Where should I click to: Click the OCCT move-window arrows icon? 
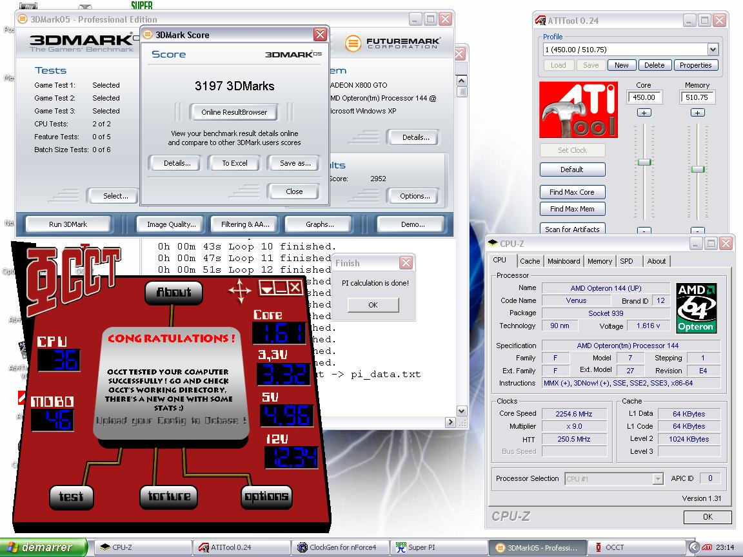coord(240,290)
